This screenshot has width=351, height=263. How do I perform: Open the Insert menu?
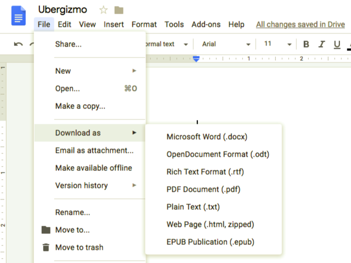[x=114, y=24]
